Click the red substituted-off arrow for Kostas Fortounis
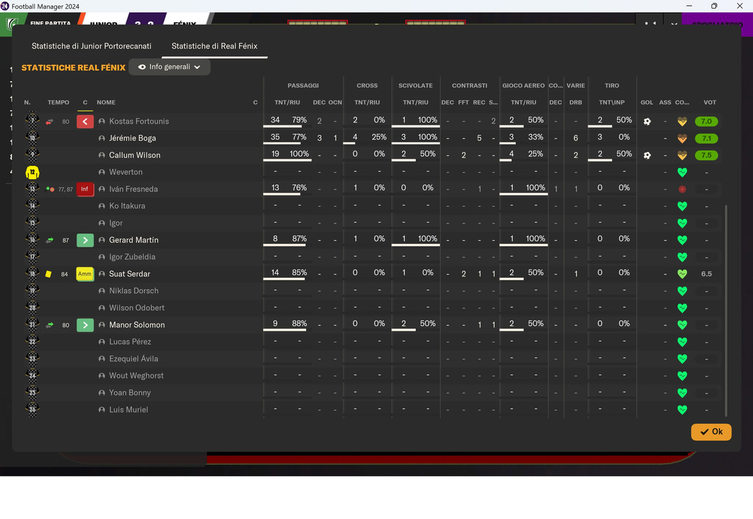 click(85, 121)
